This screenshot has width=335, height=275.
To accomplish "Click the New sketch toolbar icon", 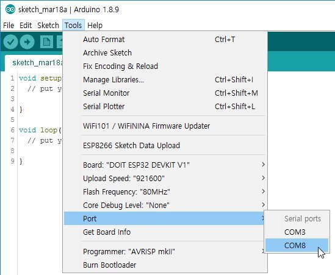I will click(46, 42).
